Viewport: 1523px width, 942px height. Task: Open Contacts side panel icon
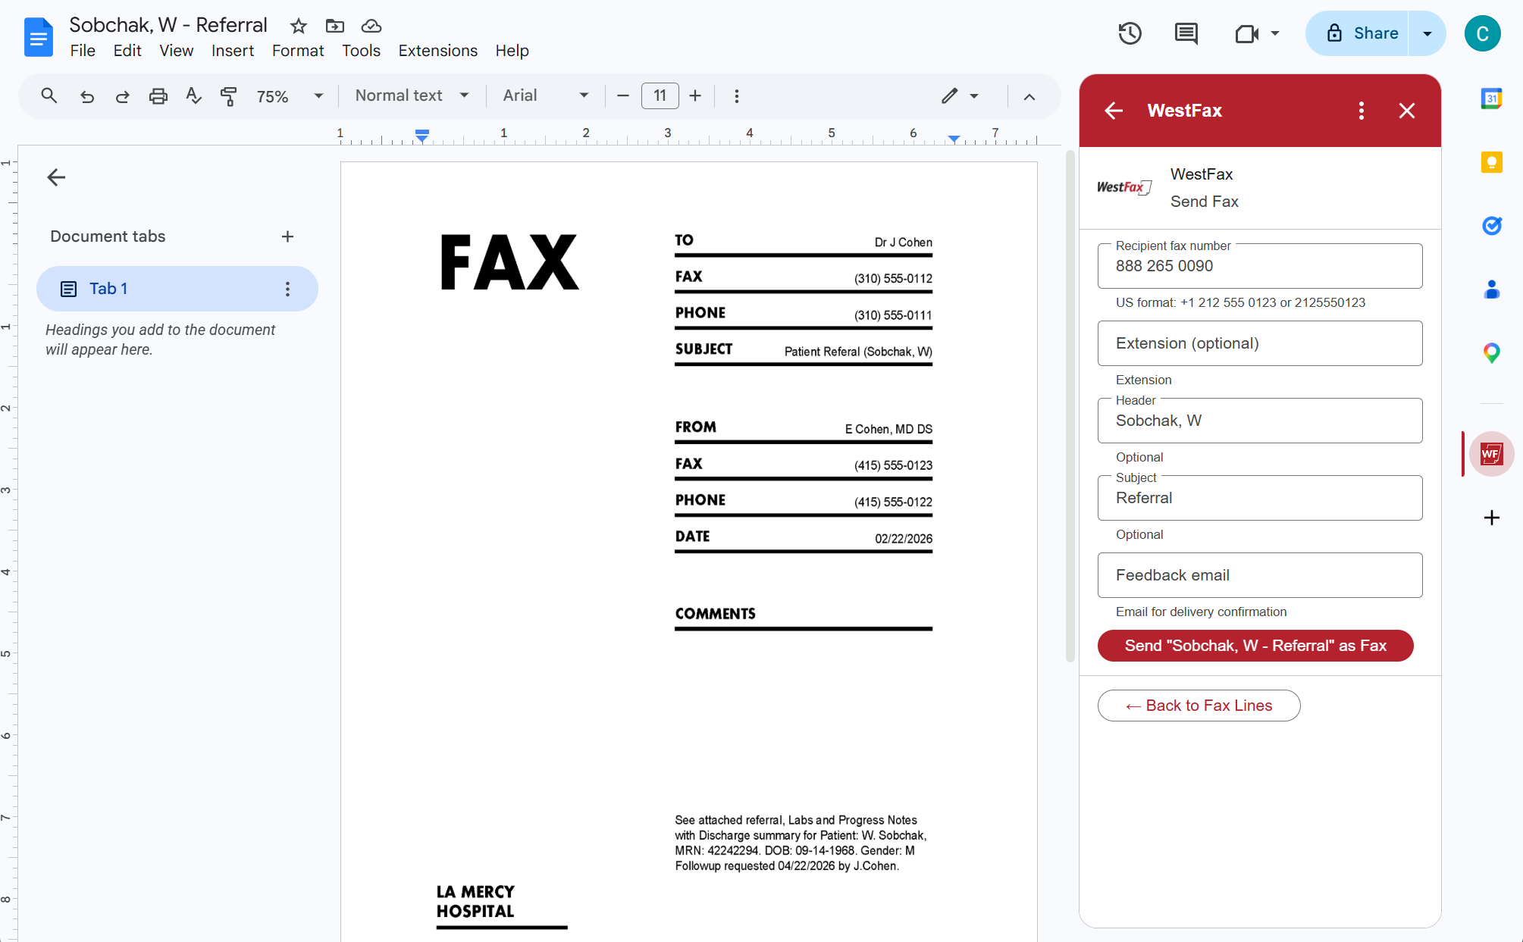pyautogui.click(x=1491, y=289)
